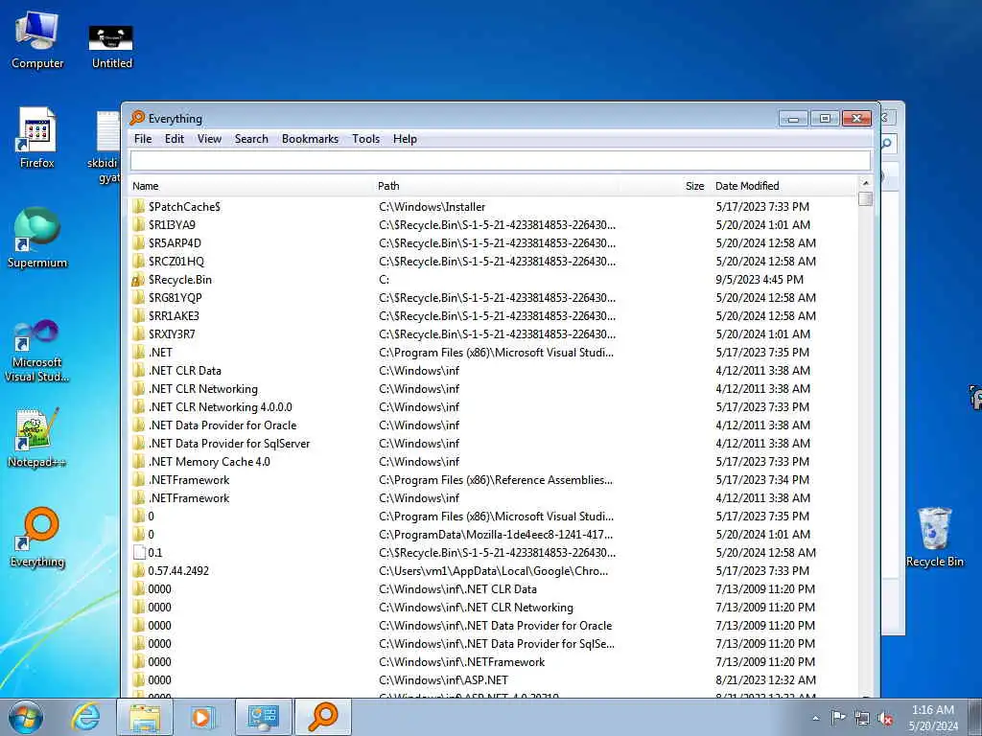Launch the Notepad++ desktop shortcut
Viewport: 982px width, 736px height.
[37, 437]
